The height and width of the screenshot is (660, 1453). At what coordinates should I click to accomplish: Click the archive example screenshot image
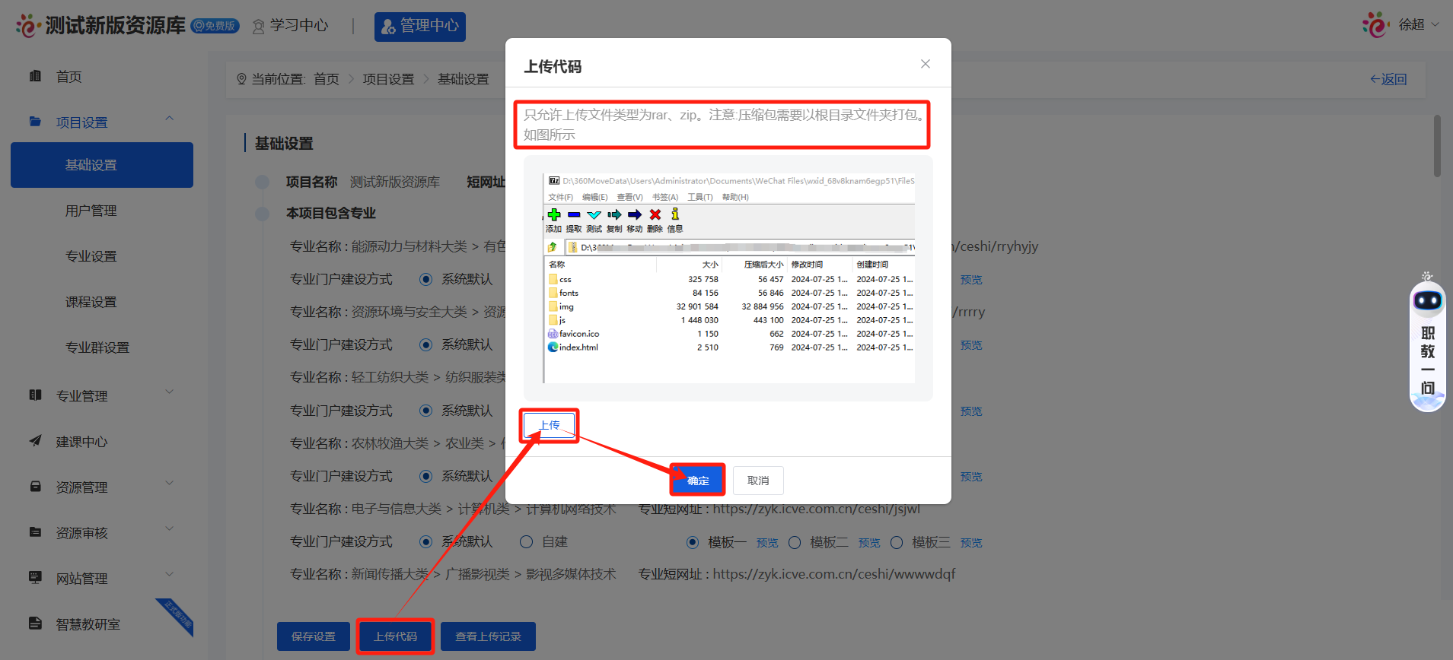click(x=728, y=278)
